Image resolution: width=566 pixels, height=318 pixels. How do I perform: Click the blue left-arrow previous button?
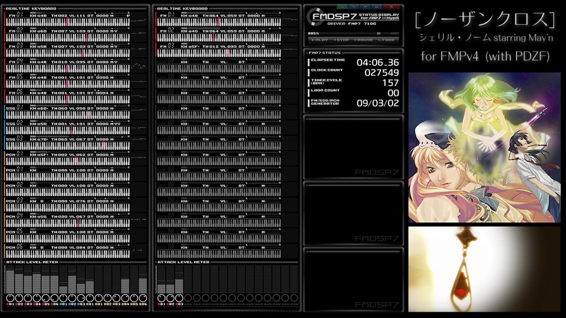[354, 6]
